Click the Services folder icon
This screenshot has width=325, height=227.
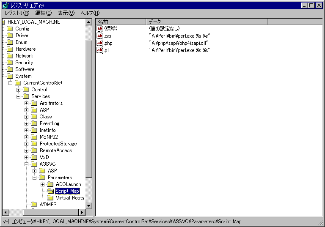point(26,96)
